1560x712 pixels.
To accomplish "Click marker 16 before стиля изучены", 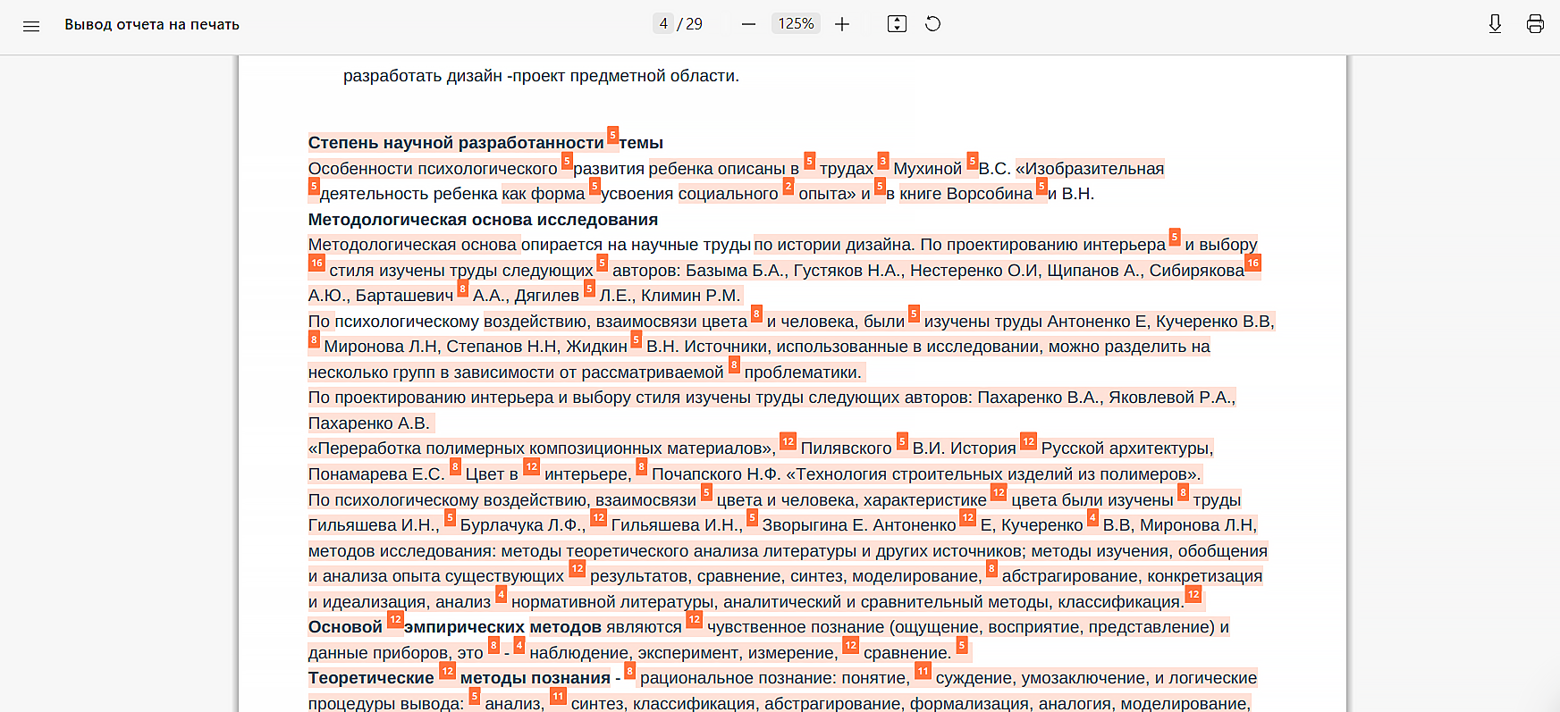I will click(316, 263).
